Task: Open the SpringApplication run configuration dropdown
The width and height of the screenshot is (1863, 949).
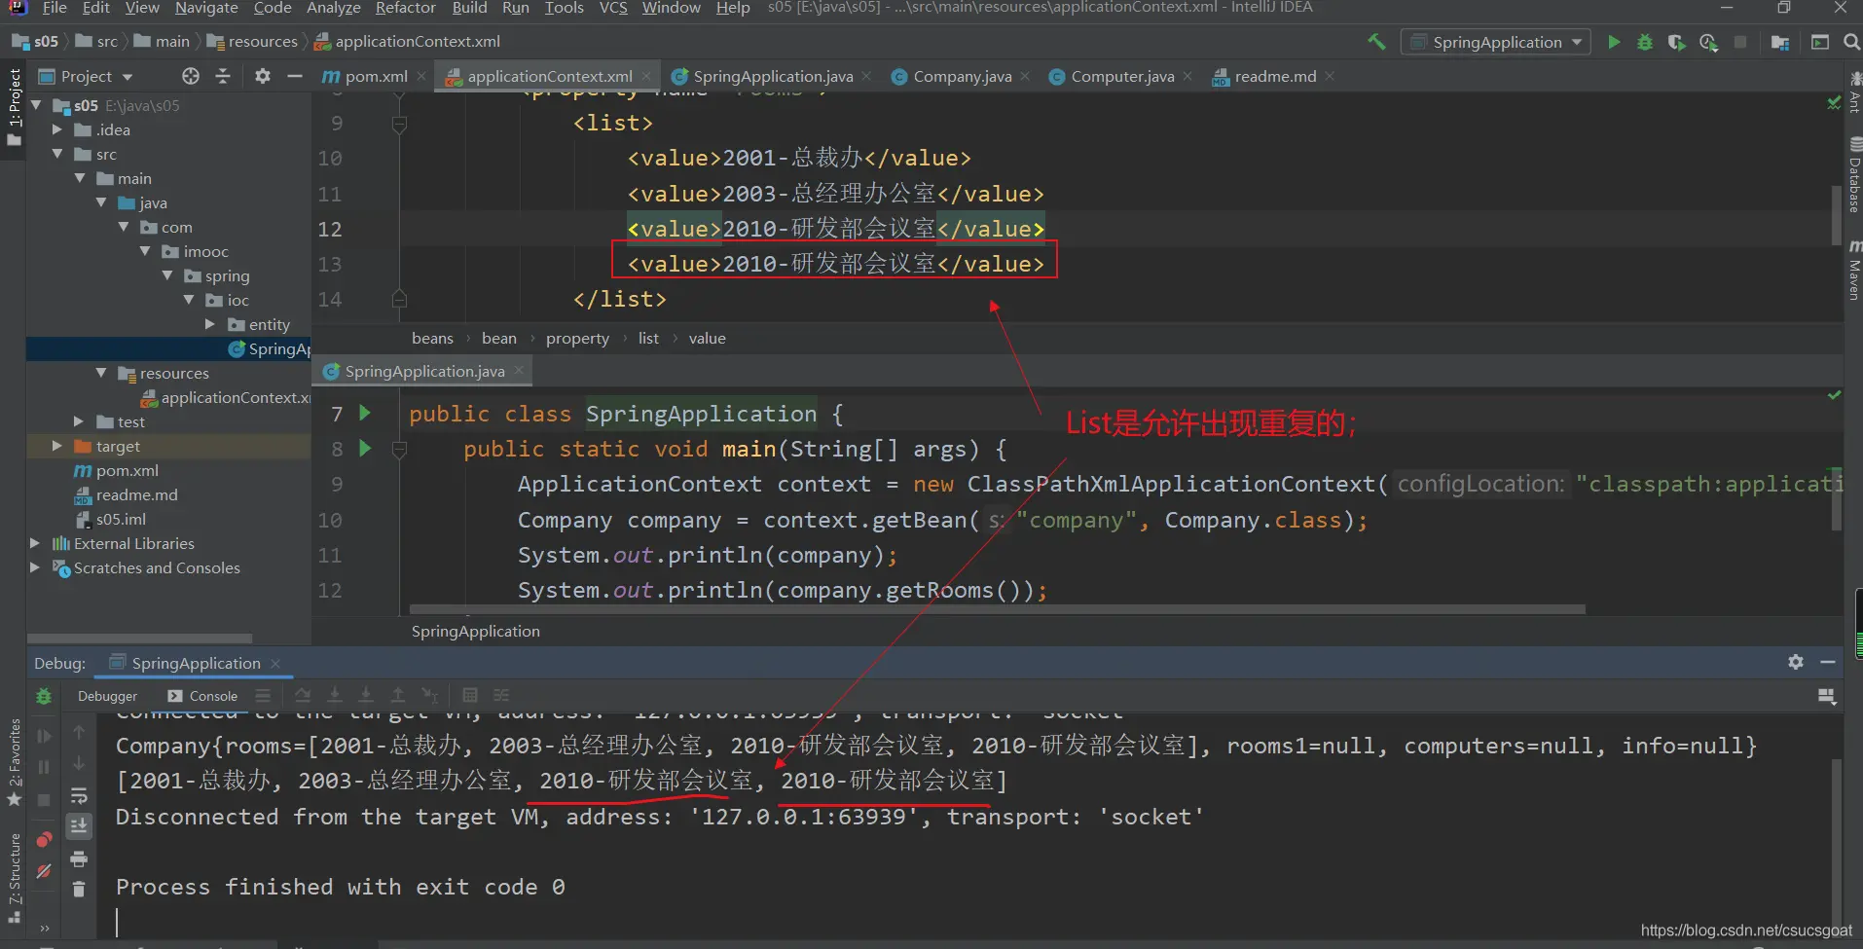Action: tap(1497, 42)
